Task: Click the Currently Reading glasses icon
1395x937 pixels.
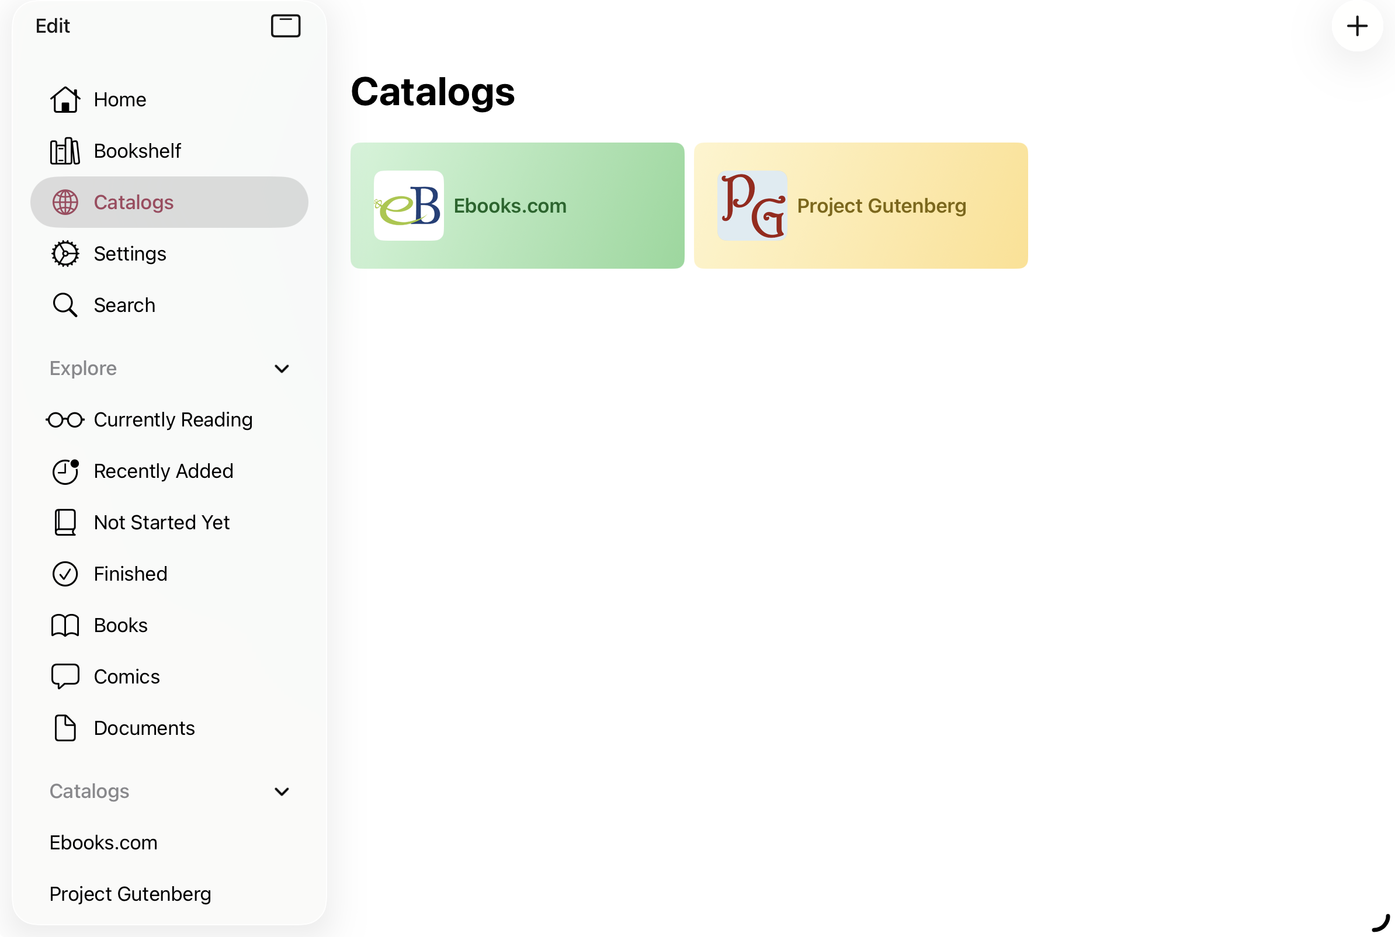Action: (64, 420)
